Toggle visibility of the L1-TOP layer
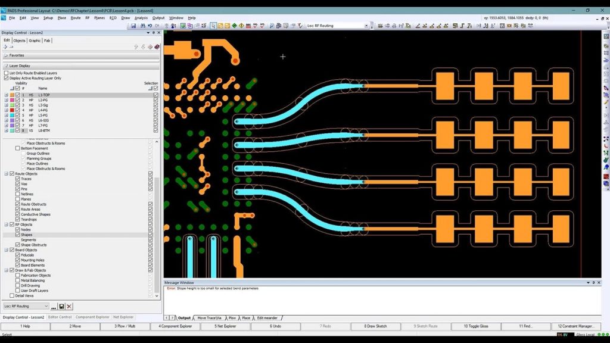This screenshot has height=343, width=610. coord(17,95)
